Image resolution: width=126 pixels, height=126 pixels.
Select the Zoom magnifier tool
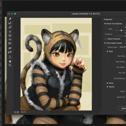coord(10,65)
